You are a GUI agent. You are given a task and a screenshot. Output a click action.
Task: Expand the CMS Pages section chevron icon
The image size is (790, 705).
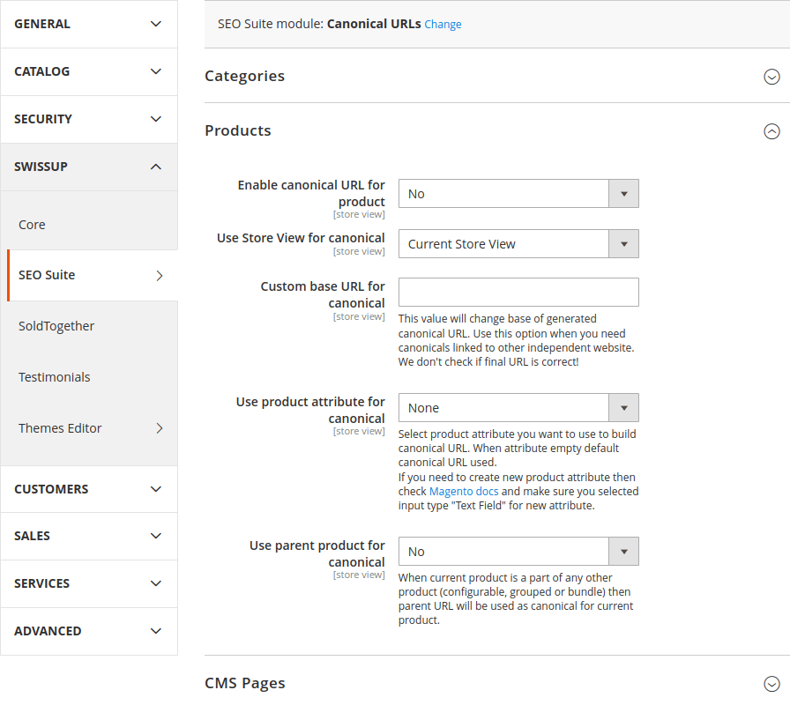tap(771, 684)
